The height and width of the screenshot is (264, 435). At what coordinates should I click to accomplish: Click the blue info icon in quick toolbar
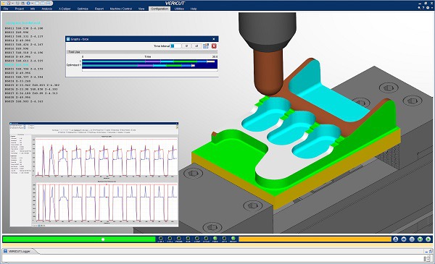[x=28, y=3]
